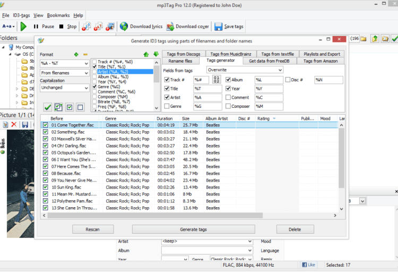398x272 pixels.
Task: Click the Download lyrics globe icon
Action: [x=124, y=26]
